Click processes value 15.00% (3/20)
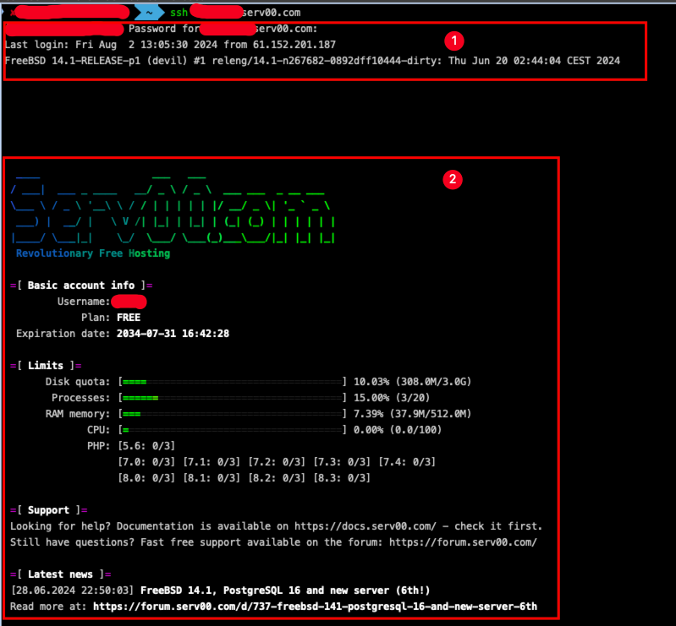The image size is (676, 626). click(392, 398)
